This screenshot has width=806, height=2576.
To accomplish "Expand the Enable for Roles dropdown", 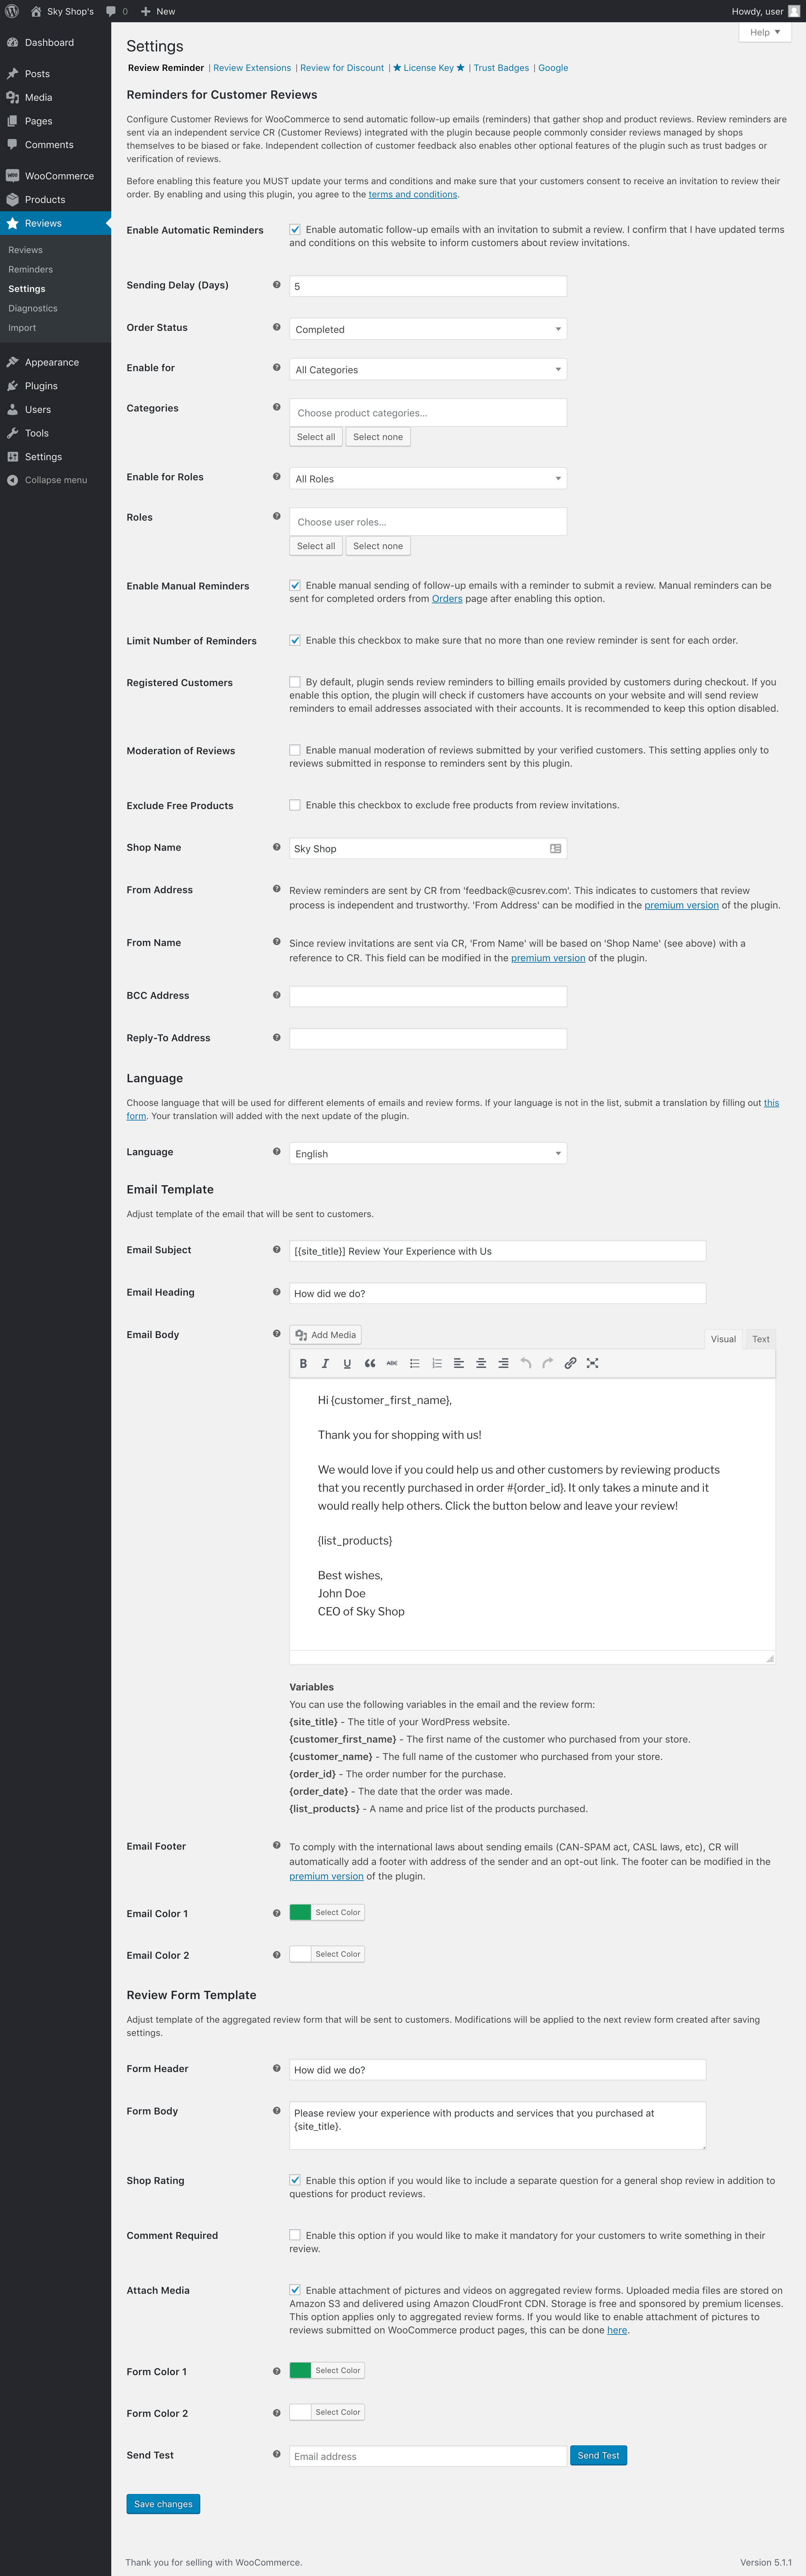I will point(427,479).
